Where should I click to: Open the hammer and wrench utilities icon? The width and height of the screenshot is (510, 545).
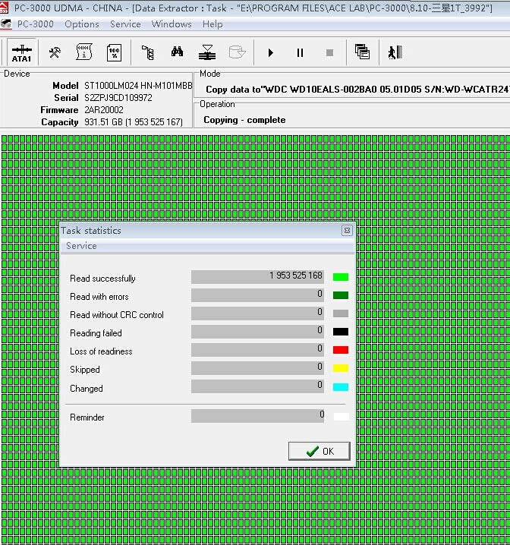tap(55, 52)
